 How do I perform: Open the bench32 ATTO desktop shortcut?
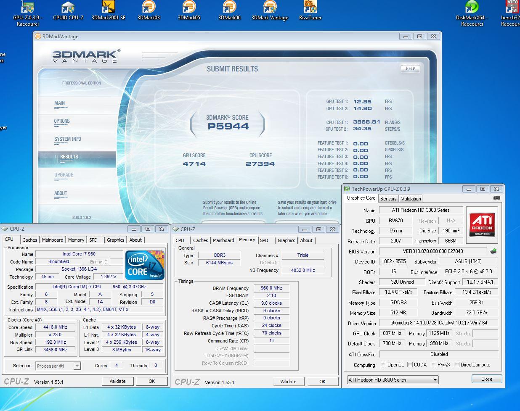[511, 13]
